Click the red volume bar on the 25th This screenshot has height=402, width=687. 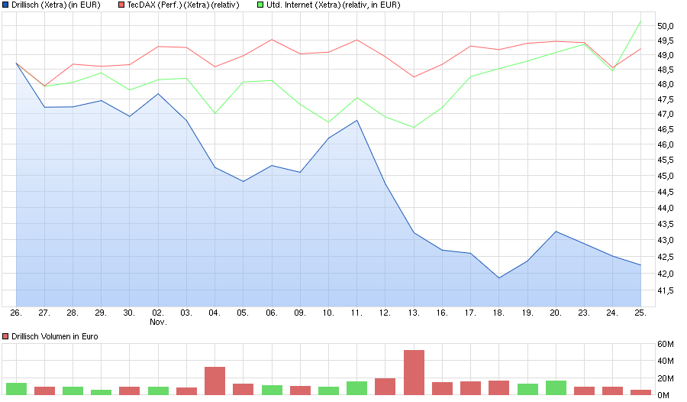pos(640,392)
